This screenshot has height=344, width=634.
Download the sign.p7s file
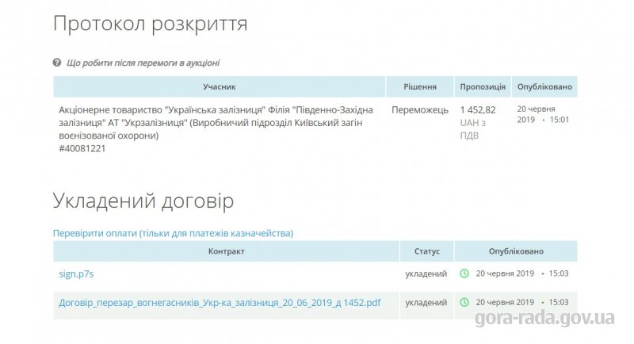(76, 273)
